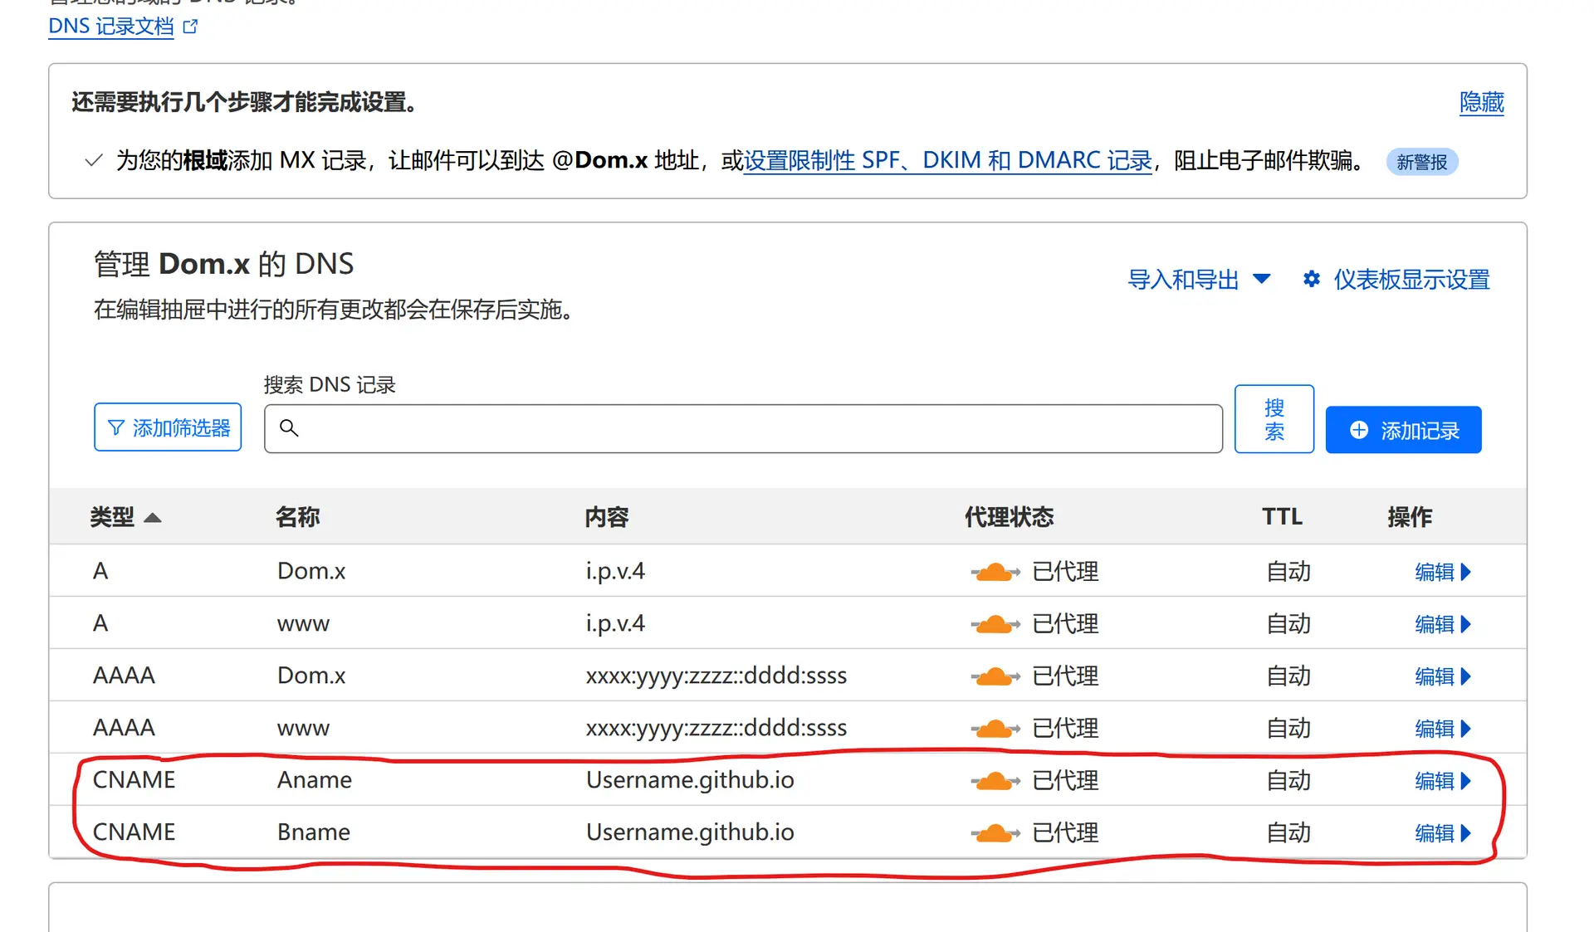The width and height of the screenshot is (1594, 932).
Task: Click the proxy cloud icon on the www A record
Action: [x=994, y=623]
